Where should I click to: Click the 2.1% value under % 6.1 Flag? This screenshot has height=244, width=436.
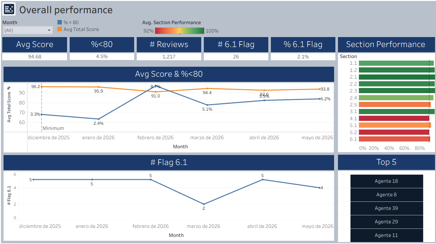(303, 57)
